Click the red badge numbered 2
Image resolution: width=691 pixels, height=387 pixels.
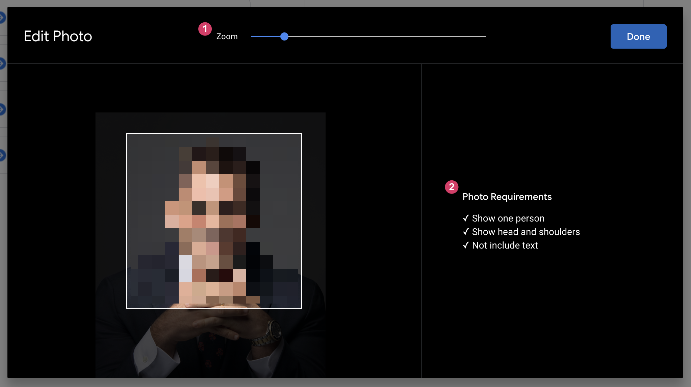[x=452, y=187]
